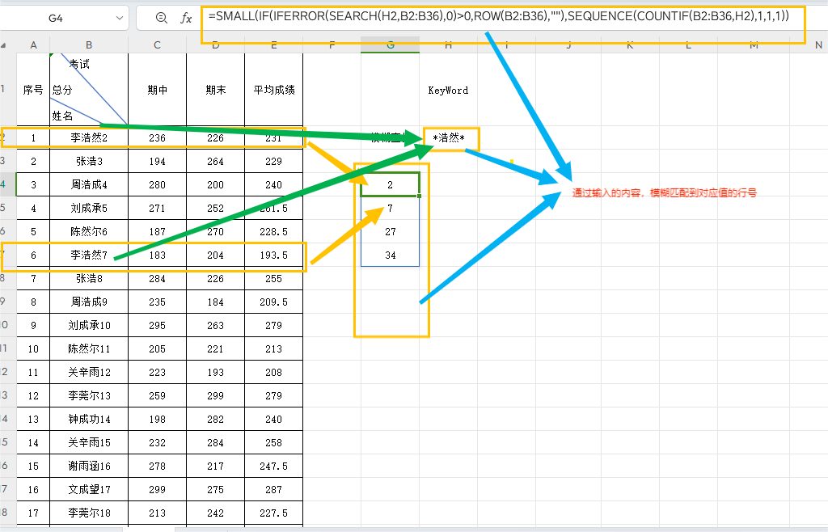Image resolution: width=828 pixels, height=532 pixels.
Task: Click final exam score 264
Action: 215,161
